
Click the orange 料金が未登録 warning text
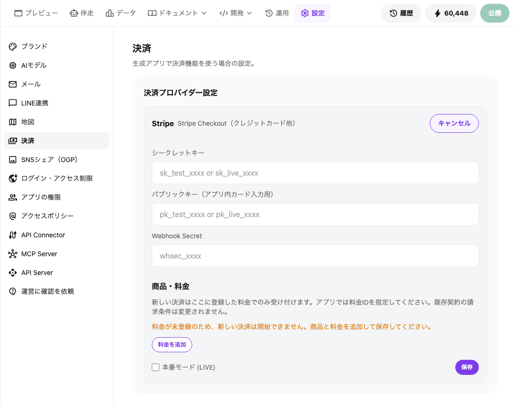tap(292, 327)
